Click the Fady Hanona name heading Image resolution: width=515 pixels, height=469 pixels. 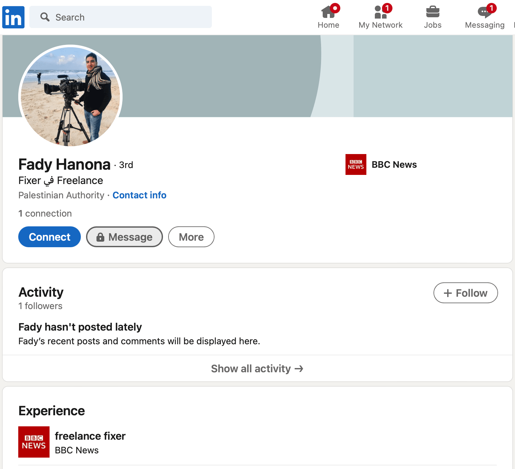65,164
